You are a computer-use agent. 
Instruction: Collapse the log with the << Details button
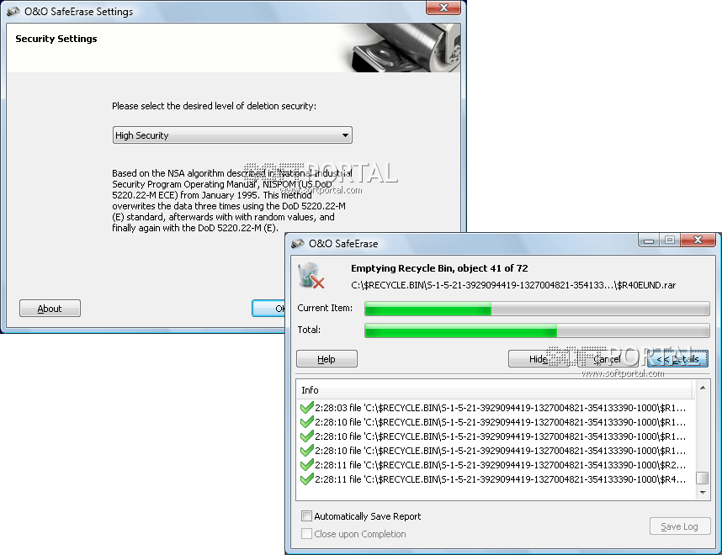pos(677,359)
